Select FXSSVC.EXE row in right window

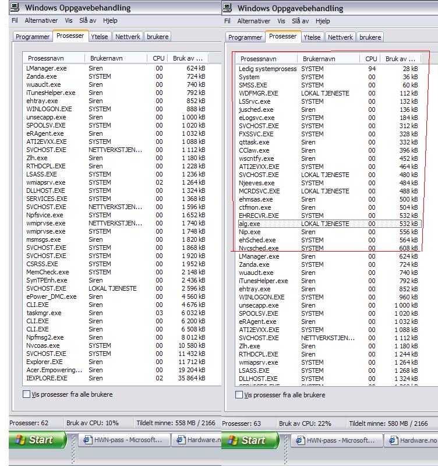328,134
